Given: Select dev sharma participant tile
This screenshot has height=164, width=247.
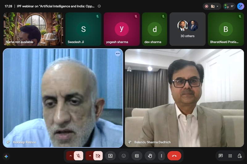Looking at the screenshot, I should tap(155, 29).
